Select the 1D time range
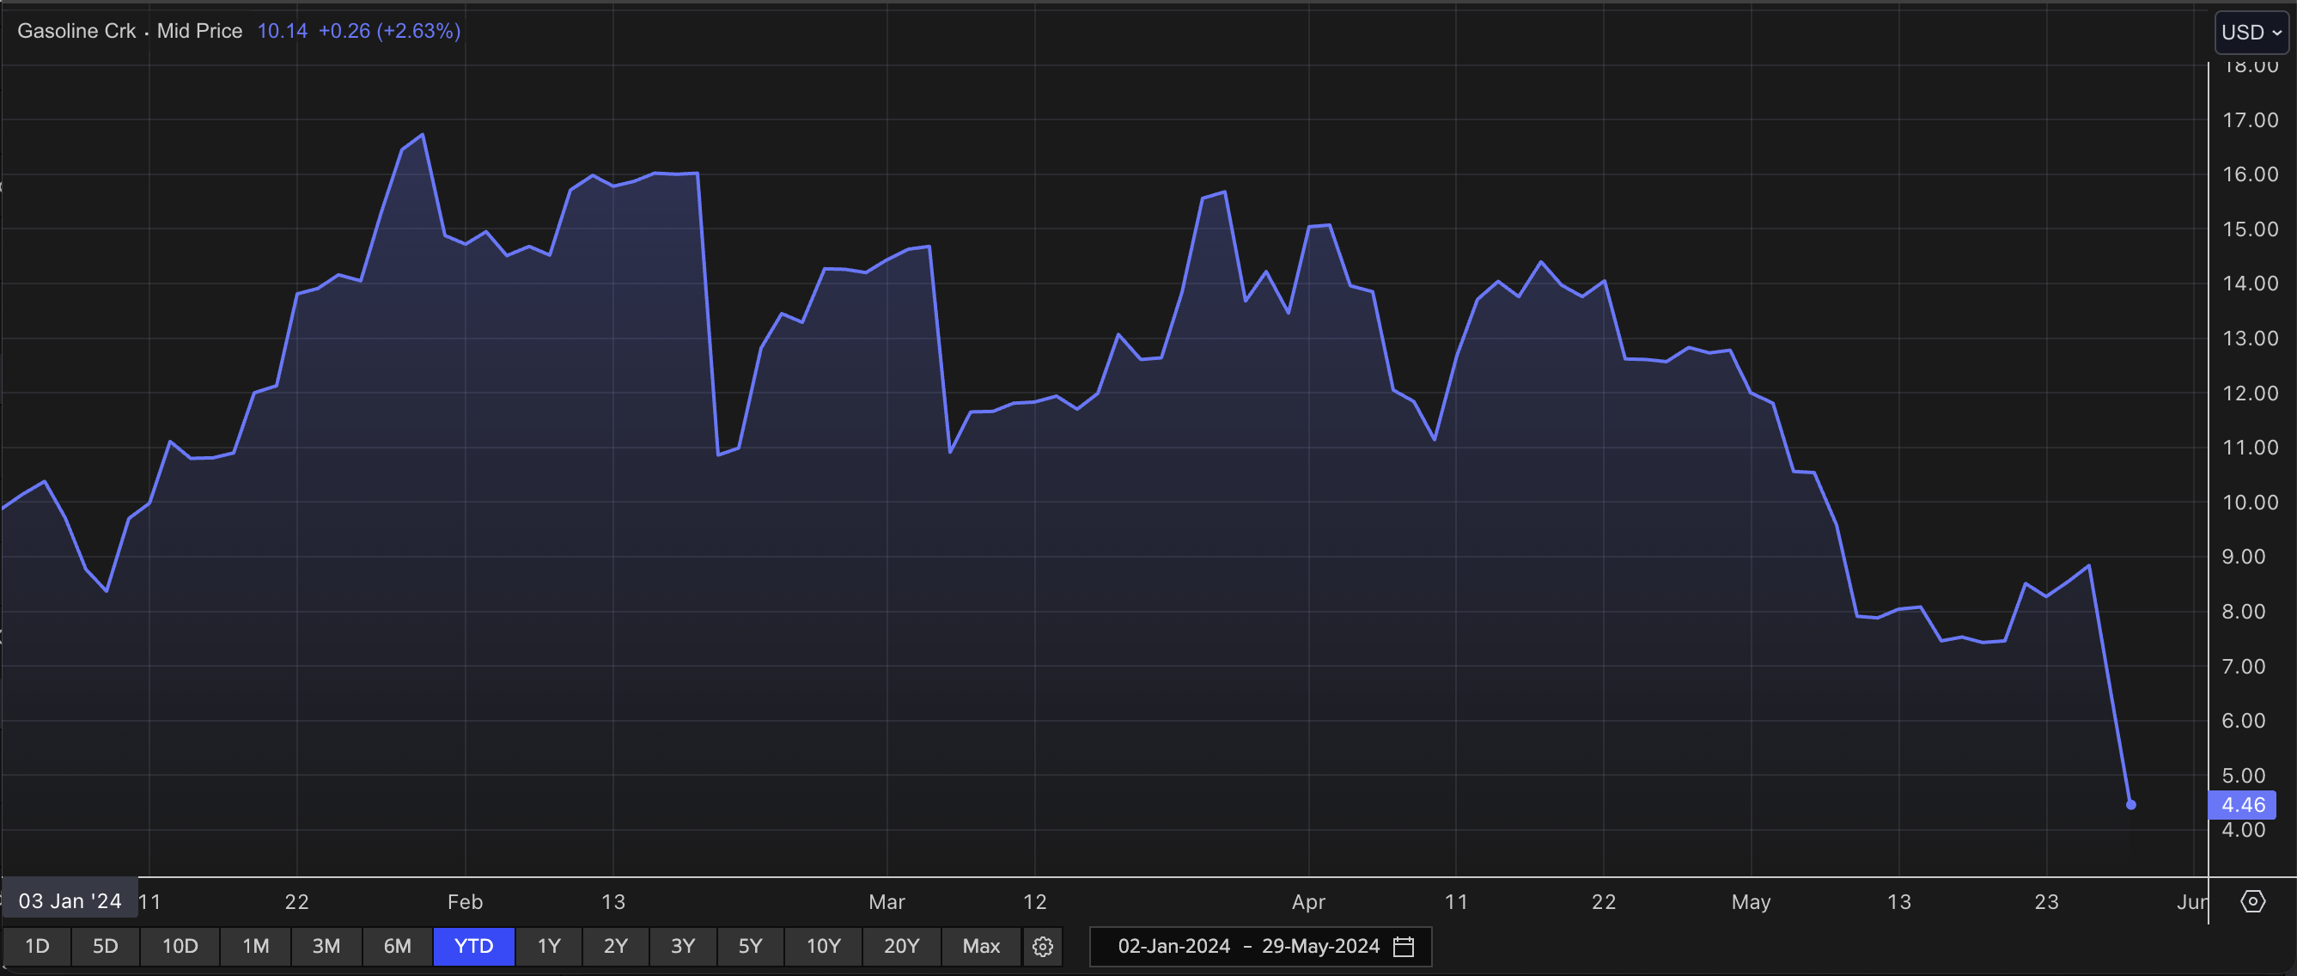 pyautogui.click(x=37, y=947)
